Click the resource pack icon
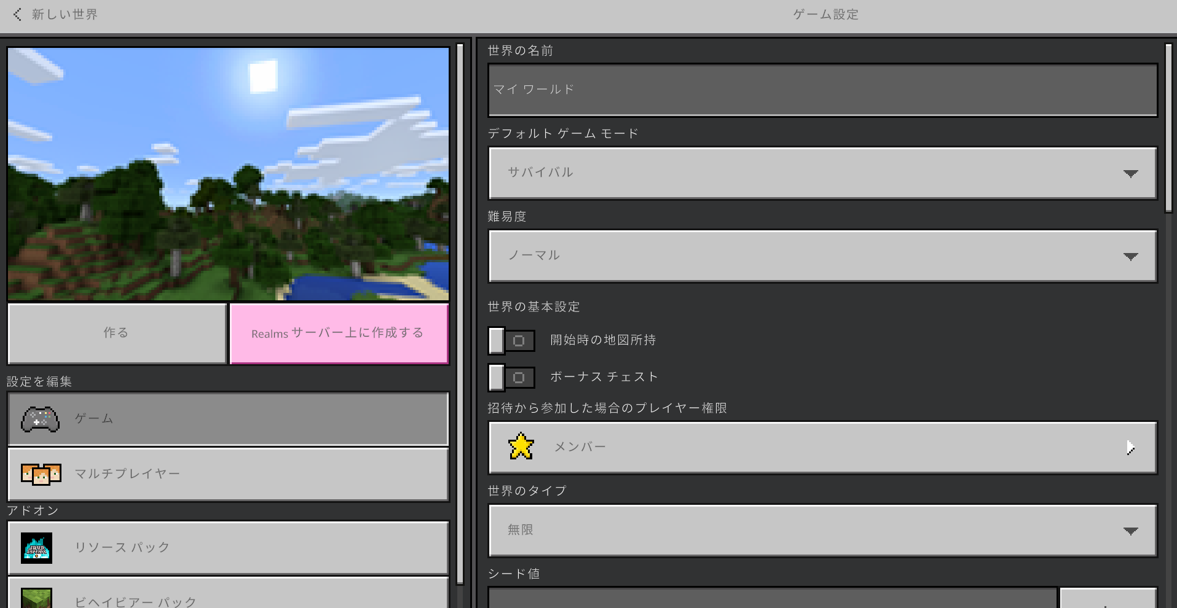Screen dimensions: 1177x608 tap(36, 548)
